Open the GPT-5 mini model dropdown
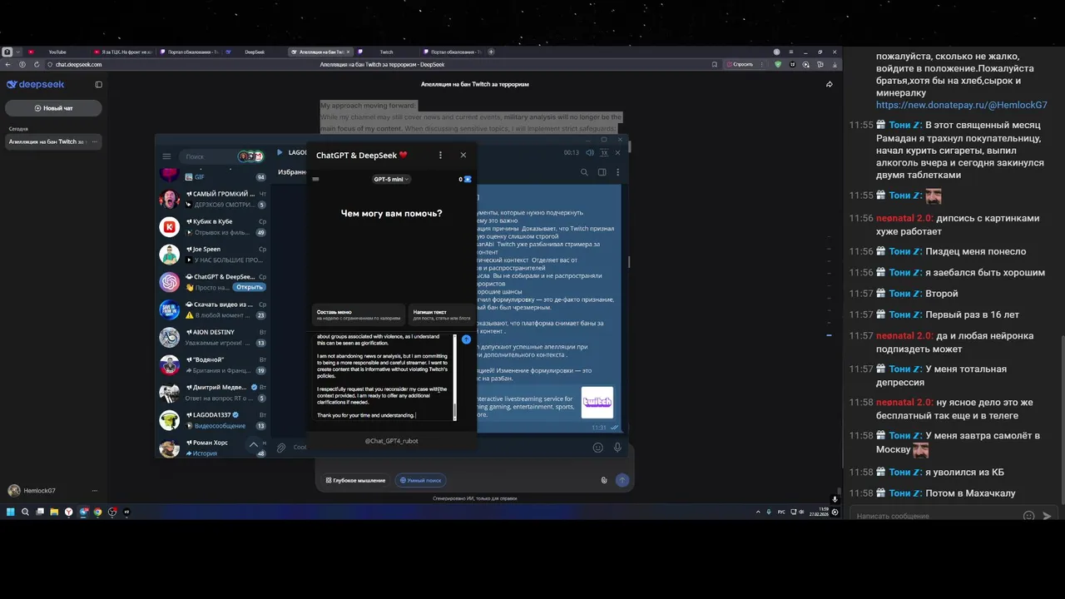 pyautogui.click(x=391, y=179)
